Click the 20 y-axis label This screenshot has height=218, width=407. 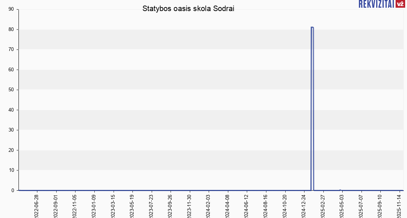click(11, 150)
